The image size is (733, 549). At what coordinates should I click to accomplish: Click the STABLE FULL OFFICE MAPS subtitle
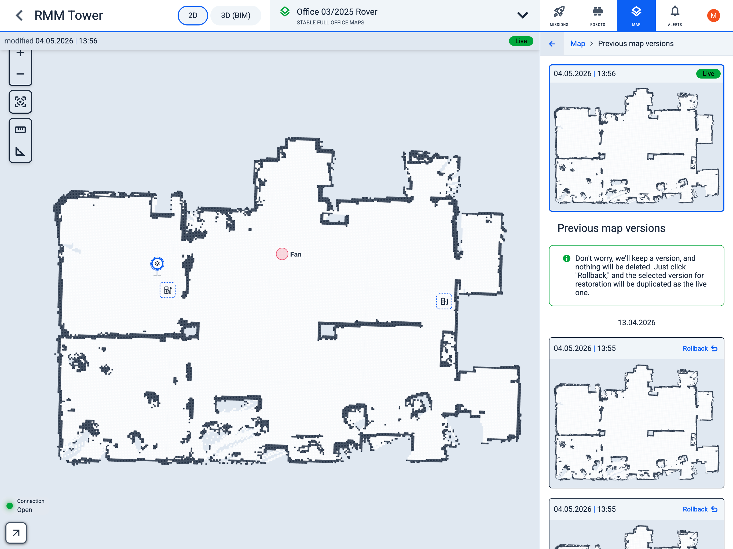(x=330, y=23)
